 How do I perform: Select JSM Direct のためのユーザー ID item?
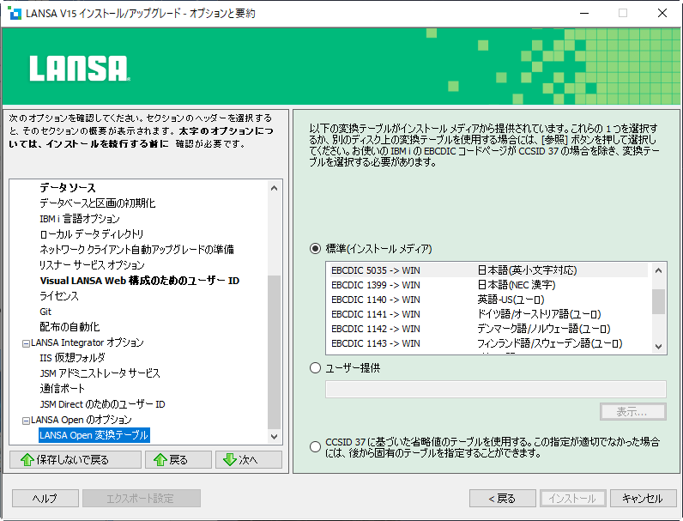pyautogui.click(x=102, y=404)
